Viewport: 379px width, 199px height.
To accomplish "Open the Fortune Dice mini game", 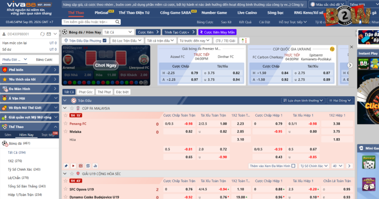I will tap(369, 185).
